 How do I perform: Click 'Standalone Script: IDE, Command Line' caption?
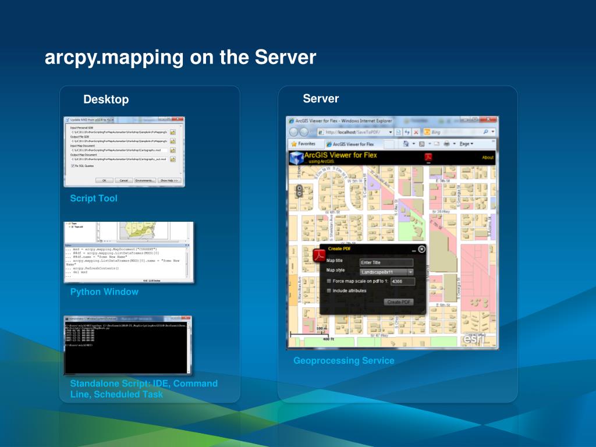coord(144,389)
